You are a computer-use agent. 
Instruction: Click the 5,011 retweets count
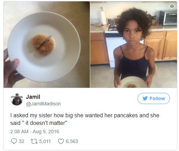point(45,141)
